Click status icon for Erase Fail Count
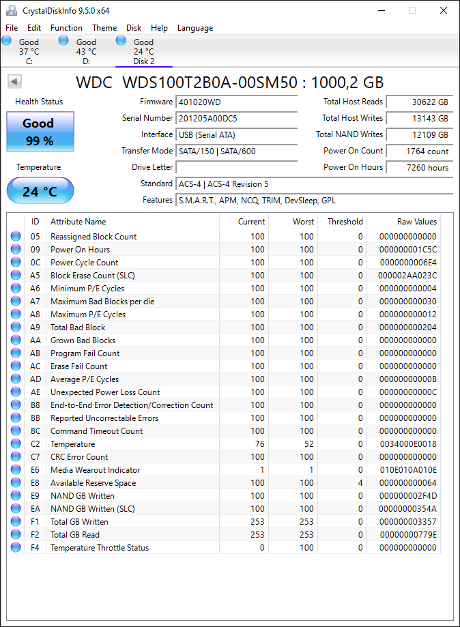Screen dimensions: 460x627 [16, 366]
